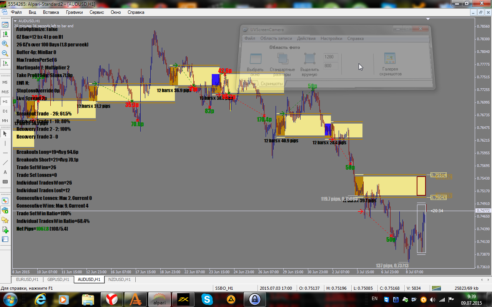This screenshot has width=492, height=307.
Task: Expand the AUDUSD,H1 chart title triangle
Action: (15, 21)
